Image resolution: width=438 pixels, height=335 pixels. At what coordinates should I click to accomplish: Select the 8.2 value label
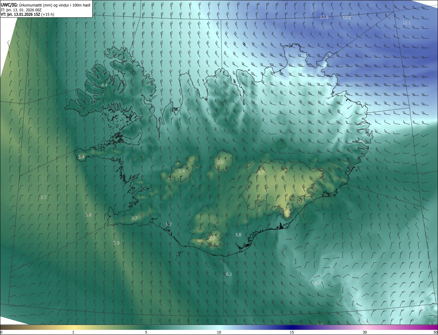point(318,283)
